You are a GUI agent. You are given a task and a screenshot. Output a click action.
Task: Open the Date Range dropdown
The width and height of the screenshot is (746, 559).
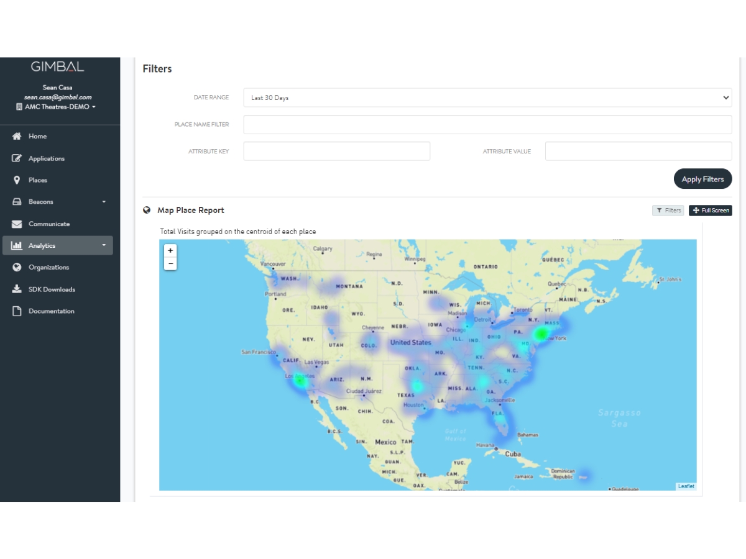487,98
